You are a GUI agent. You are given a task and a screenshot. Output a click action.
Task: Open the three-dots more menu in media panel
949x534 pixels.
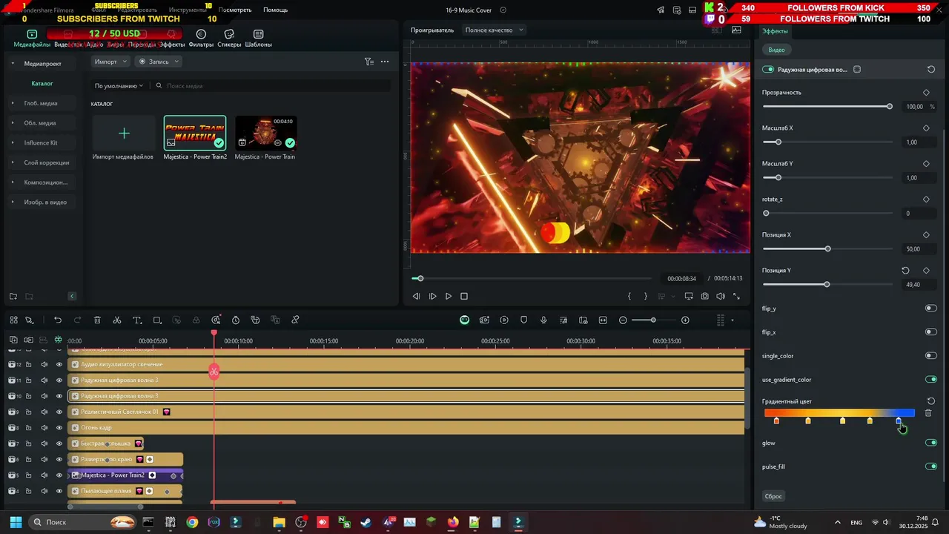pos(385,62)
